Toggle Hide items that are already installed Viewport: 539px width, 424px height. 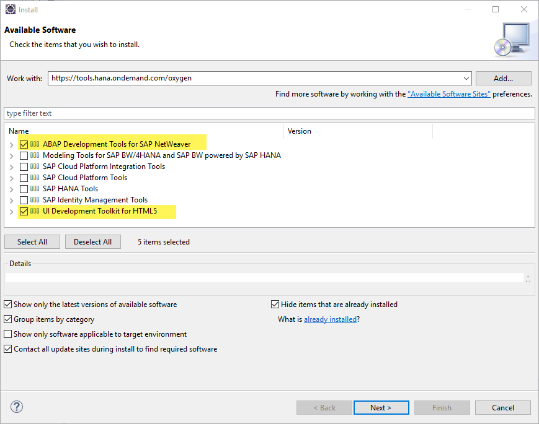click(275, 305)
